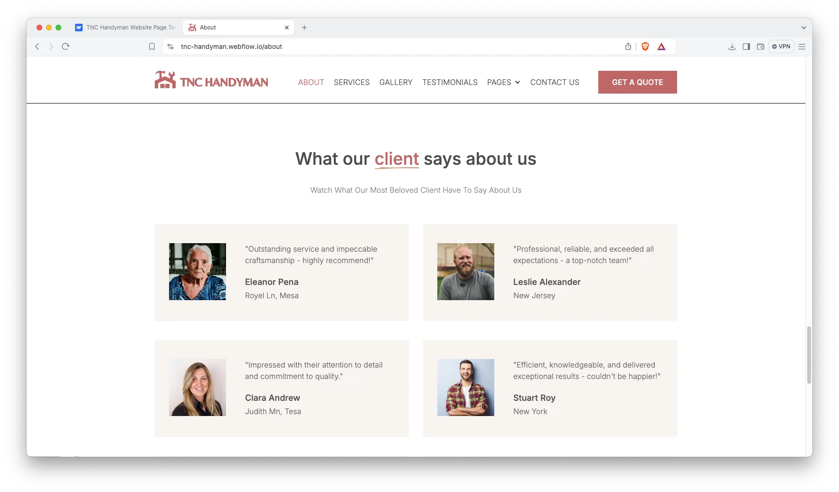Image resolution: width=839 pixels, height=492 pixels.
Task: Click Eleanor Pena's photo thumbnail
Action: click(198, 272)
